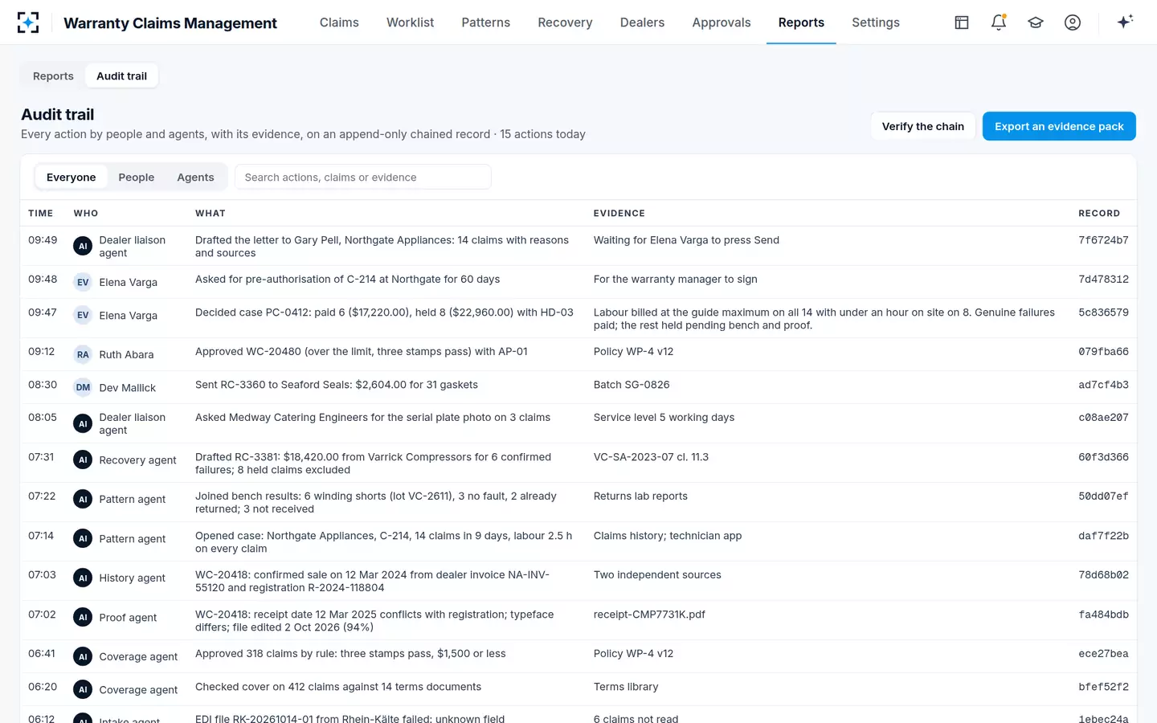The width and height of the screenshot is (1157, 723).
Task: Click the WHO column header
Action: 85,213
